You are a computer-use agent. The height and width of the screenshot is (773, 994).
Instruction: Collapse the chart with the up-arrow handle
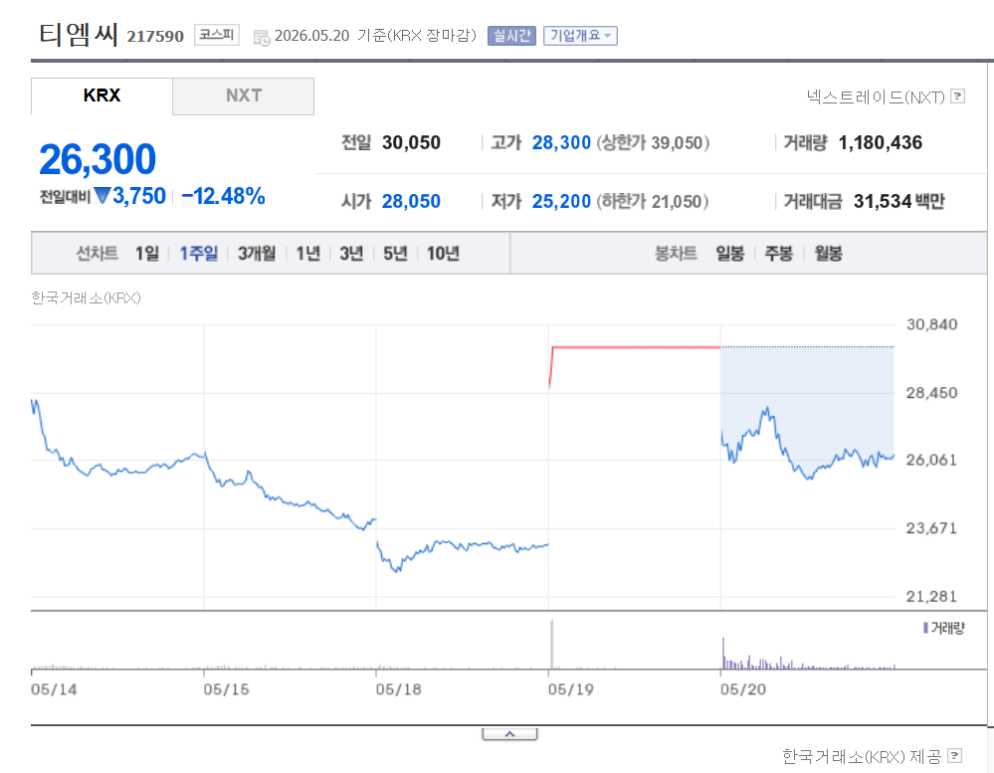509,734
